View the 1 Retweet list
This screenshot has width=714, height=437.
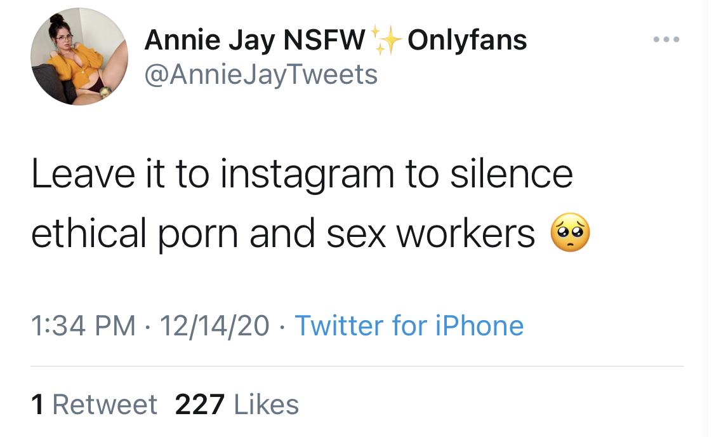click(x=94, y=405)
